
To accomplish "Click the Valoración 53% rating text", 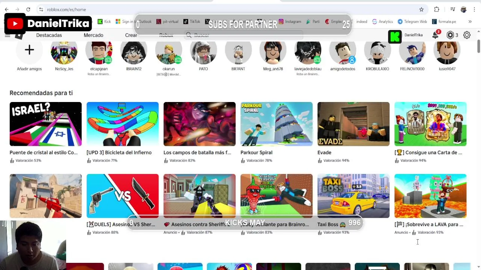I will (28, 160).
